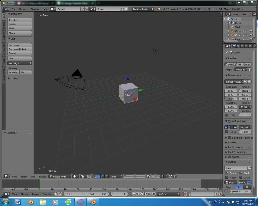This screenshot has width=258, height=206.
Task: Open the World properties tab icon
Action: pyautogui.click(x=246, y=46)
